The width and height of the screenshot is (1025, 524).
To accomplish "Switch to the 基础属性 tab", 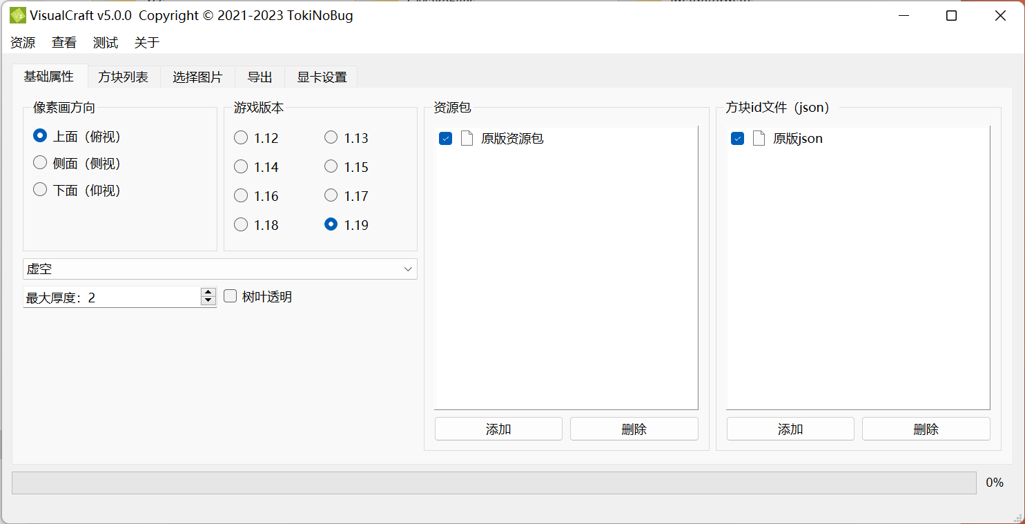I will point(49,77).
